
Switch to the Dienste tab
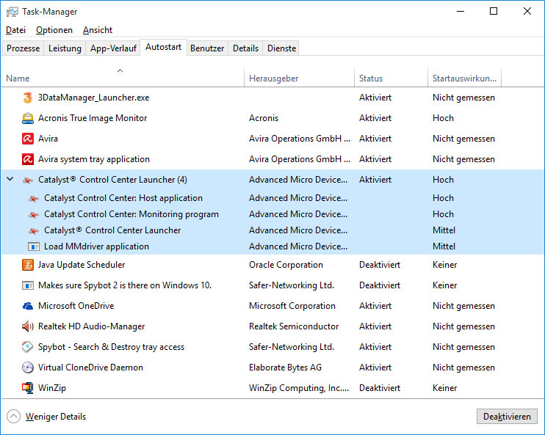click(281, 48)
